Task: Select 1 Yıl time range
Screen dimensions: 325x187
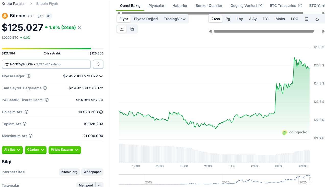Action: click(x=266, y=19)
